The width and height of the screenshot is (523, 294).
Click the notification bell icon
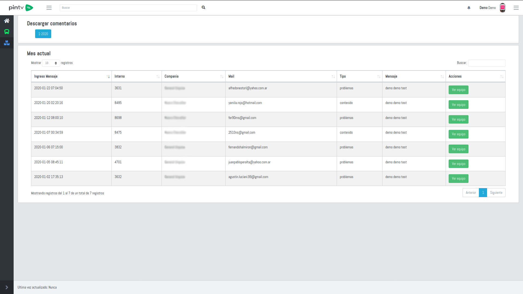coord(469,8)
